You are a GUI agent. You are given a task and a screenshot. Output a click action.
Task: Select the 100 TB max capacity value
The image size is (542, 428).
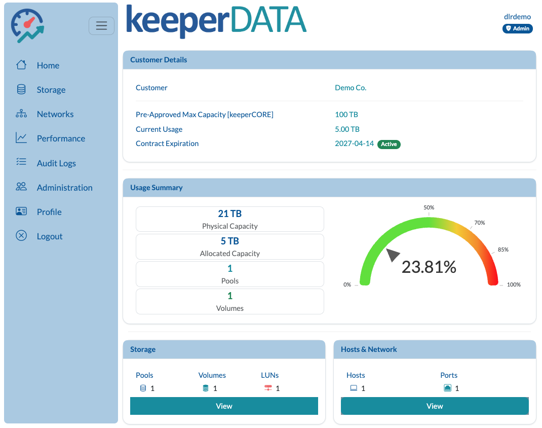pos(346,115)
